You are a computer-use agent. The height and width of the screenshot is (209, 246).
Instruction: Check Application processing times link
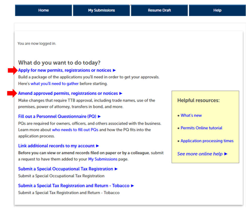pyautogui.click(x=207, y=141)
